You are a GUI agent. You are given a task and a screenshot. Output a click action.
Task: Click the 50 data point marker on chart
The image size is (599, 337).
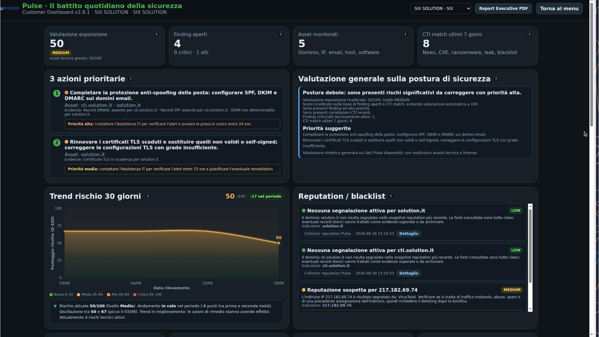(x=278, y=243)
